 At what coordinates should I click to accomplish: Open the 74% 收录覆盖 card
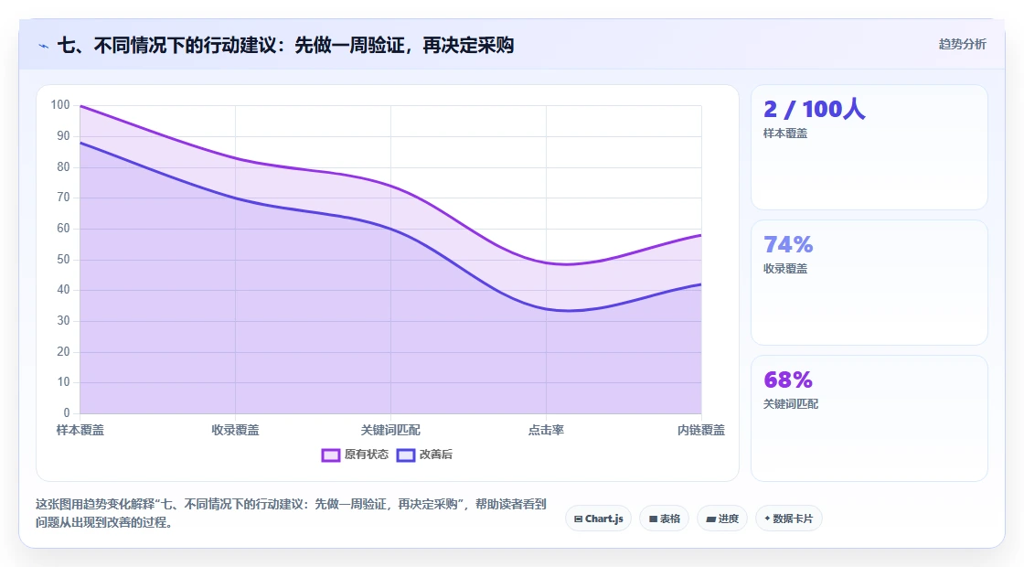click(x=869, y=283)
